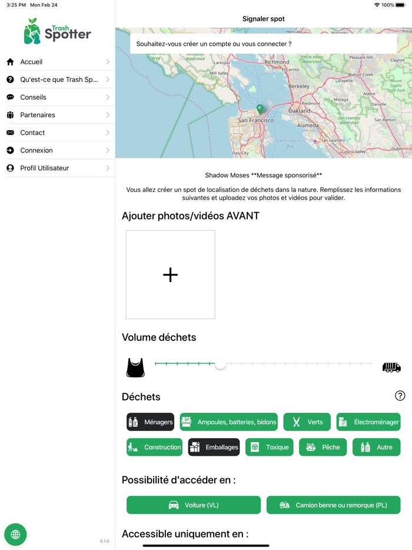Click the Connexion arrow icon
This screenshot has height=550, width=412.
click(x=10, y=151)
